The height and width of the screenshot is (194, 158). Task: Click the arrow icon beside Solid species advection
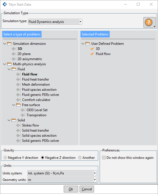18,136
